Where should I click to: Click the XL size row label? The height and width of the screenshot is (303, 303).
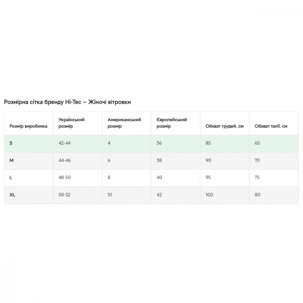tap(12, 195)
